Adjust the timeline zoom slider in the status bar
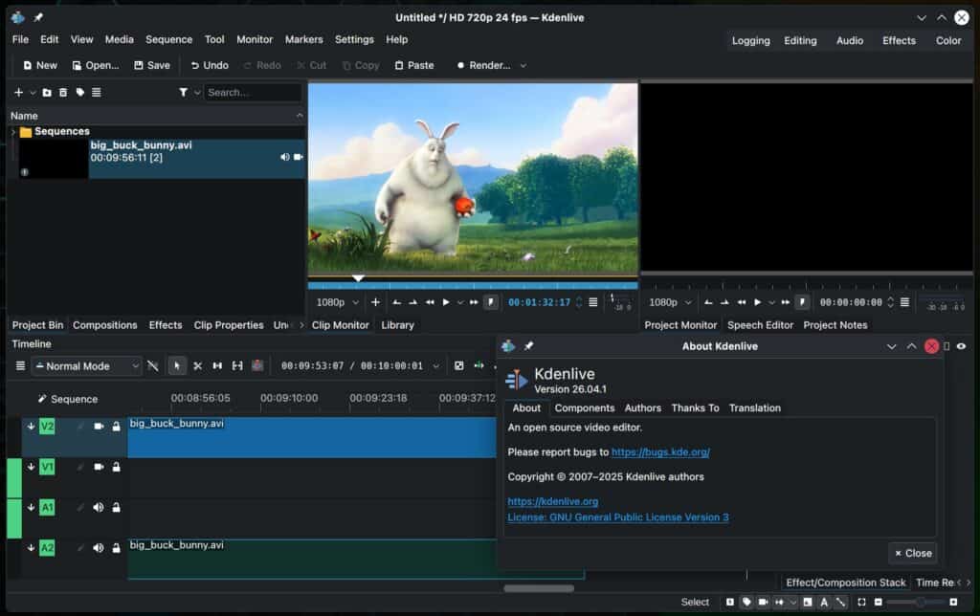This screenshot has width=980, height=616. (916, 603)
